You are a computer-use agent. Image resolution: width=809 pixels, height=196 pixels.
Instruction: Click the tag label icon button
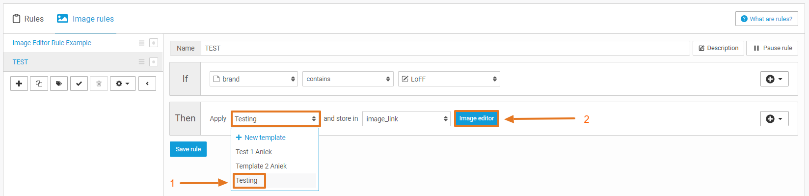(x=59, y=84)
